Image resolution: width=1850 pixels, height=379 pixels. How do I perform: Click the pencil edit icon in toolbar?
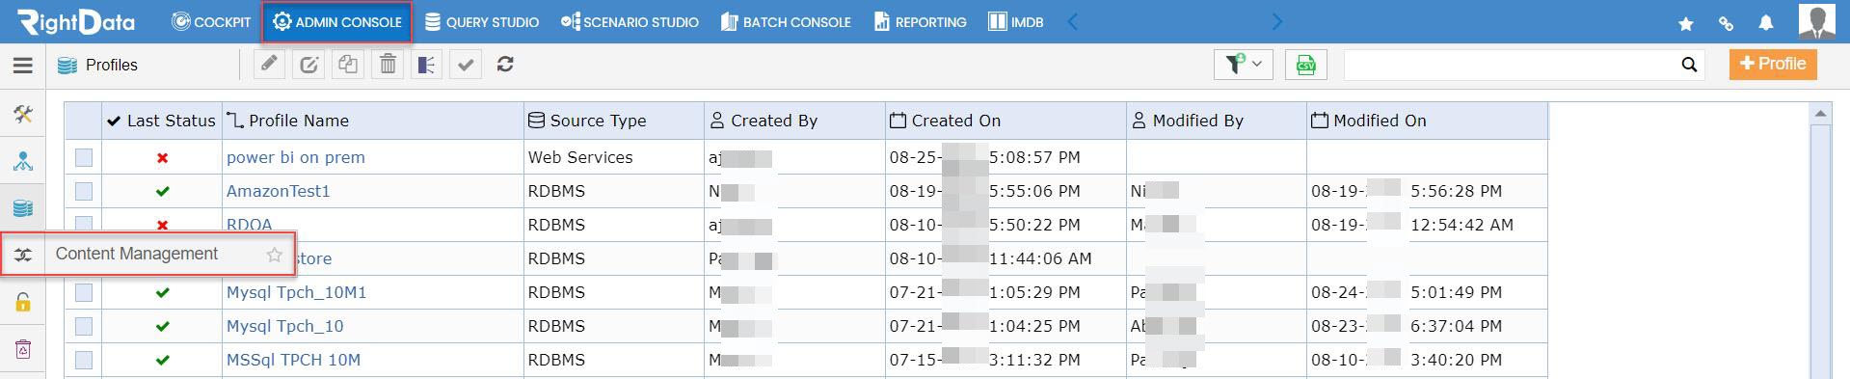tap(270, 65)
